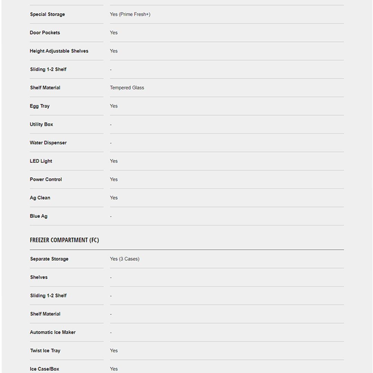Click the Ice Case/Box label
Viewport: 373px width, 373px height.
[45, 369]
